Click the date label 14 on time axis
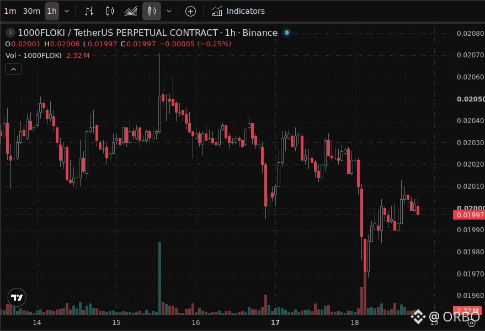Image resolution: width=485 pixels, height=331 pixels. pos(37,323)
